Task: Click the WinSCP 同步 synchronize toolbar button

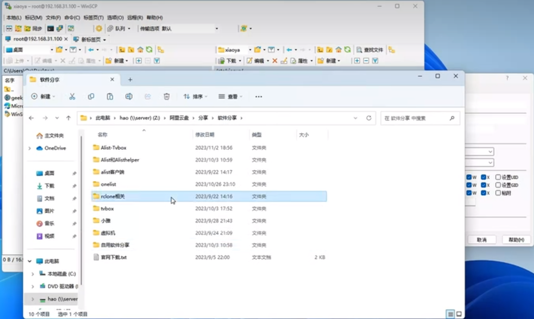Action: [x=33, y=28]
